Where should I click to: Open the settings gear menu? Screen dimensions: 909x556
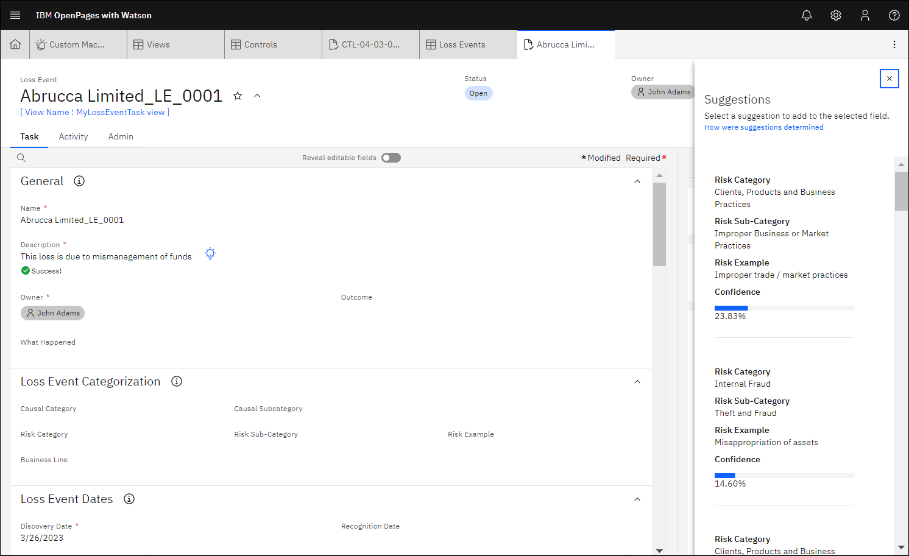(836, 15)
